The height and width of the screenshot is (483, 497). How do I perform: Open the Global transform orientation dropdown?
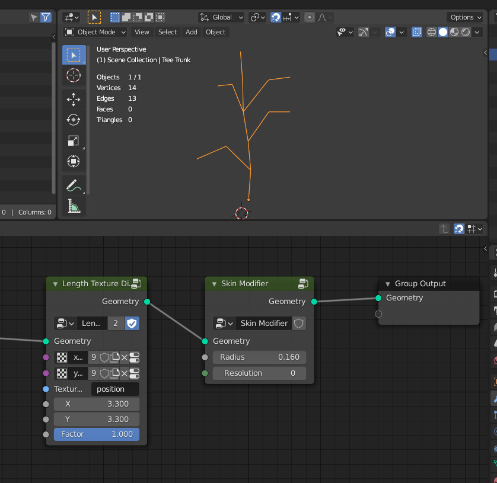222,17
